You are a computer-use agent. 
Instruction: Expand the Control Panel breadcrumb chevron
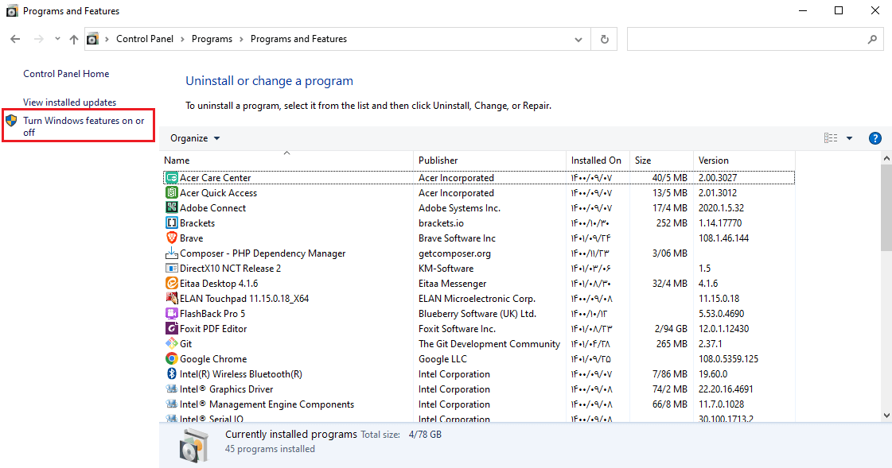coord(182,39)
